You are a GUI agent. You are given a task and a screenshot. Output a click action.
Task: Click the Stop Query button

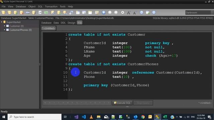pos(143,103)
